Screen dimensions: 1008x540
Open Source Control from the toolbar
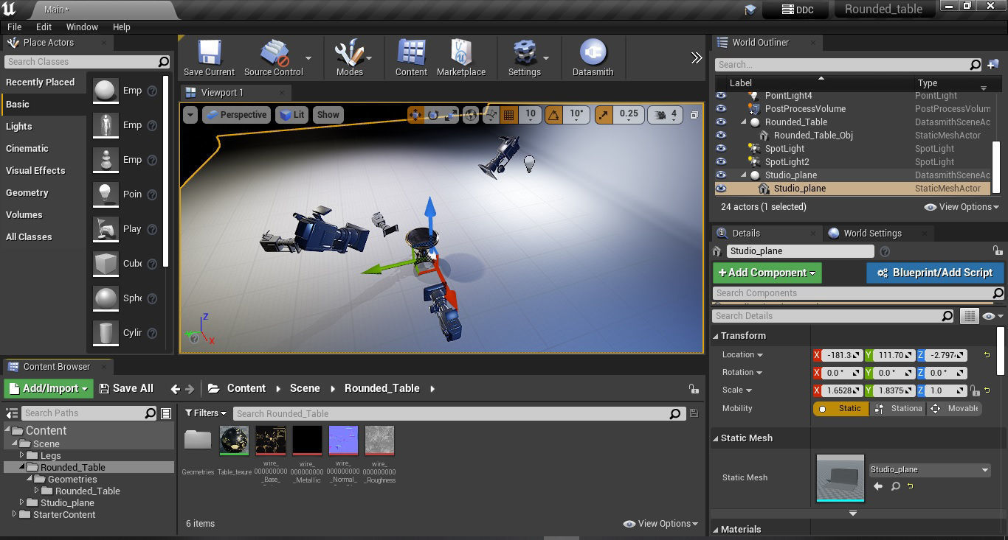[x=273, y=58]
